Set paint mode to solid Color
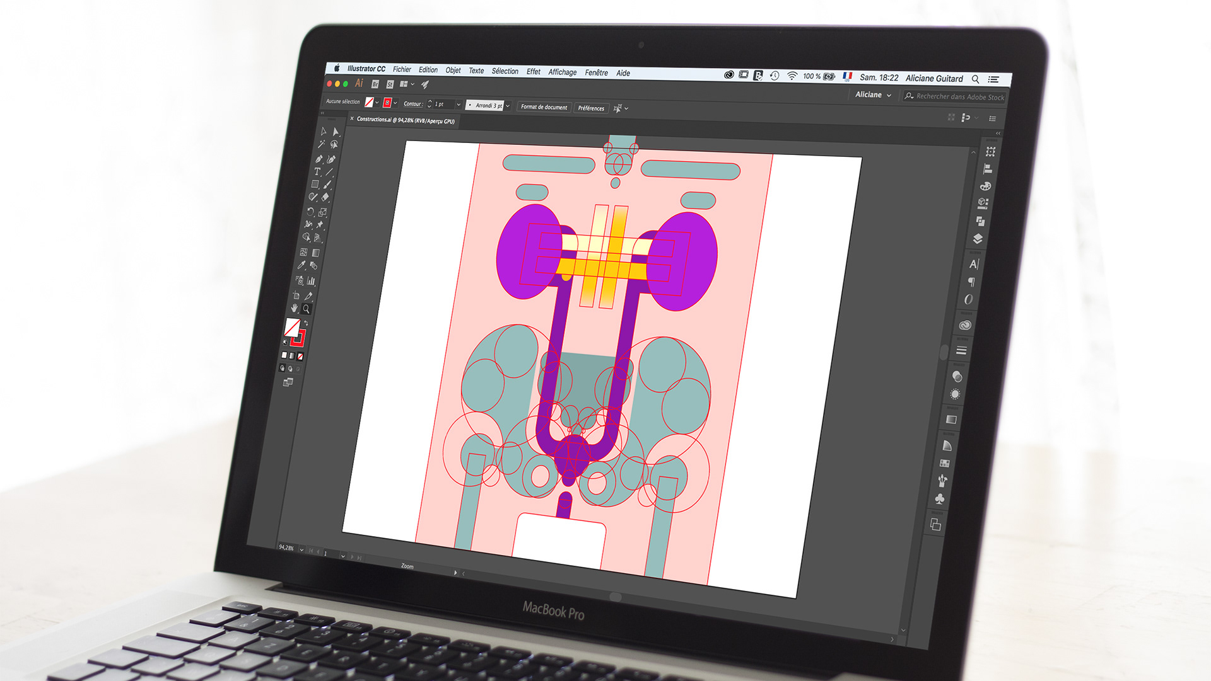The image size is (1211, 681). coord(283,355)
